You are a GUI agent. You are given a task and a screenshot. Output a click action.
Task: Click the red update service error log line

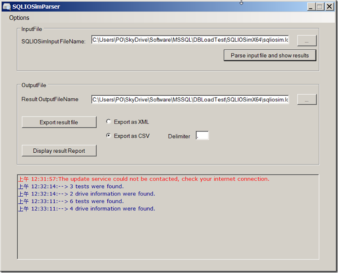[x=144, y=179]
